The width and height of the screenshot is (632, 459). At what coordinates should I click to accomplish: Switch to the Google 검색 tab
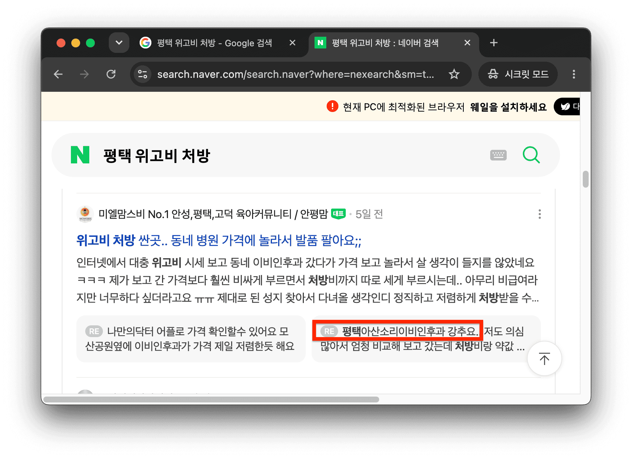click(215, 43)
